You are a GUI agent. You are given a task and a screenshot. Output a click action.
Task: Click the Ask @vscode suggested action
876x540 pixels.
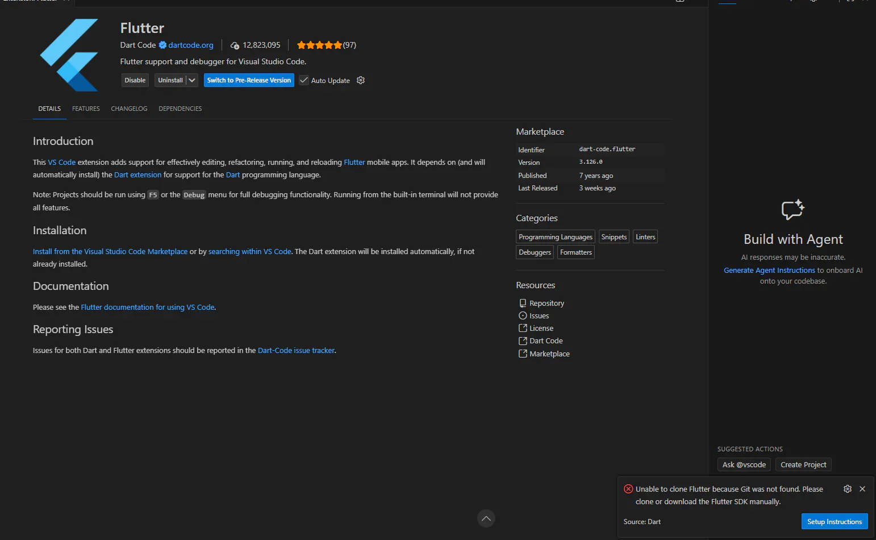(x=744, y=464)
